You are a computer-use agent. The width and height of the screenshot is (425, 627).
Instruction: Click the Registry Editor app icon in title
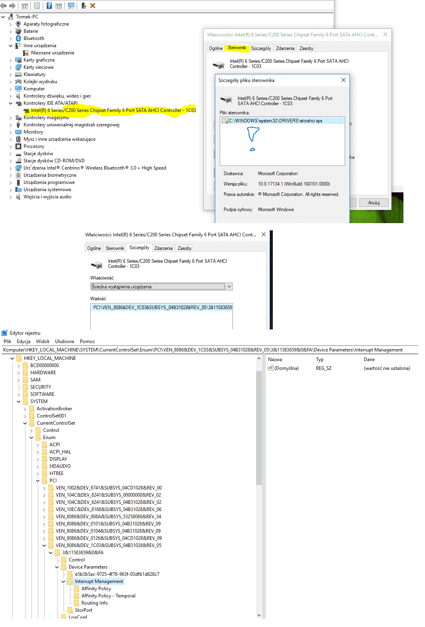5,333
